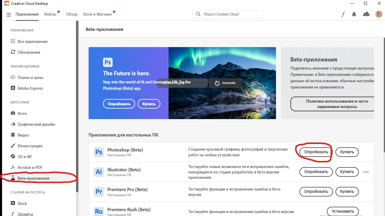385x216 pixels.
Task: Minimize the Creative Cloud Desktop window
Action: [x=352, y=4]
